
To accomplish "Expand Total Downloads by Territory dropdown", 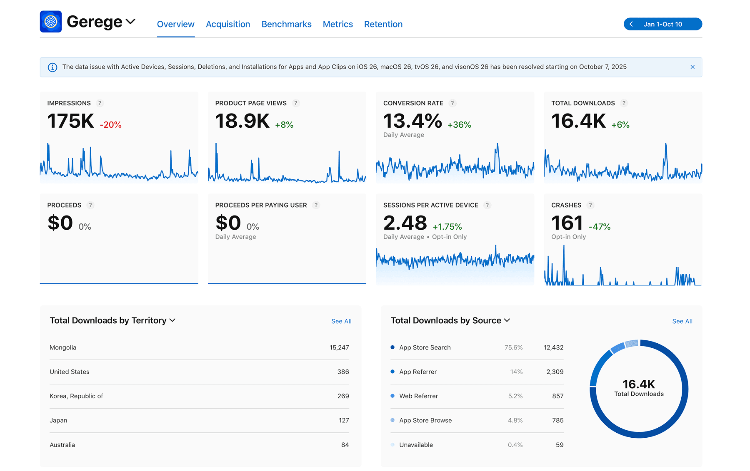I will point(172,320).
